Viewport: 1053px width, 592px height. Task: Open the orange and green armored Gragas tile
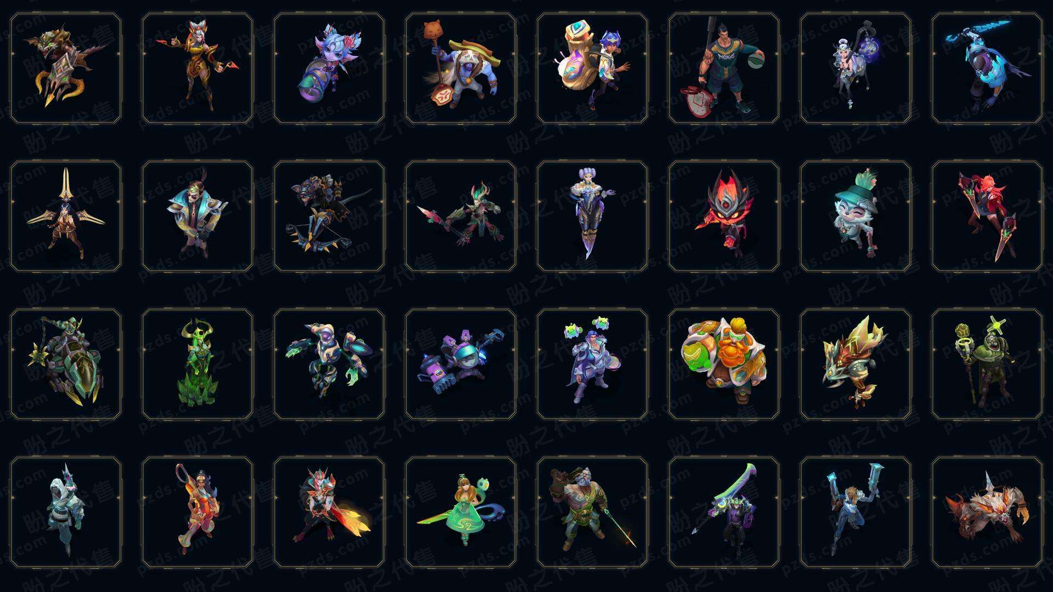point(724,364)
